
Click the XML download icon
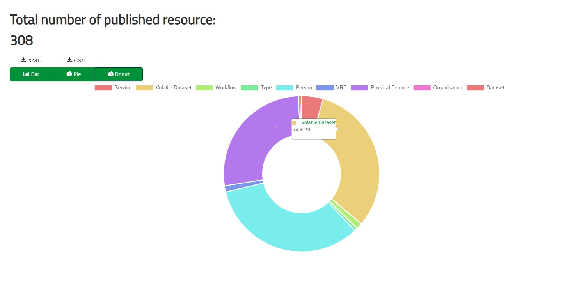pyautogui.click(x=23, y=59)
